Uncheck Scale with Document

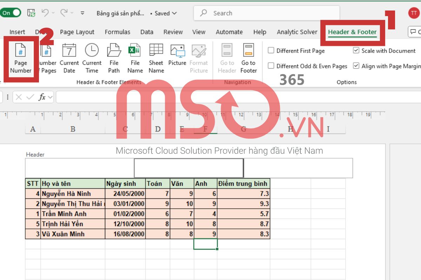(356, 50)
